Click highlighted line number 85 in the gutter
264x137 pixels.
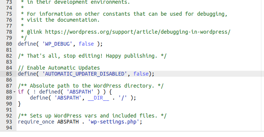tap(9, 74)
